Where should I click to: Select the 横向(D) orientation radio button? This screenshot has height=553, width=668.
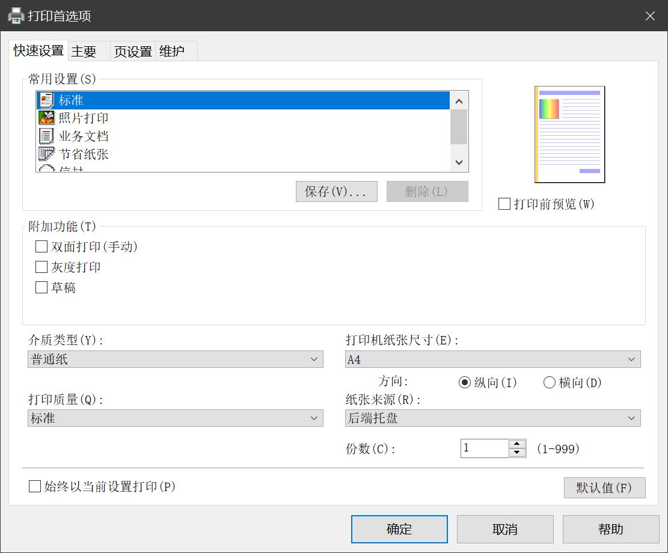coord(550,382)
